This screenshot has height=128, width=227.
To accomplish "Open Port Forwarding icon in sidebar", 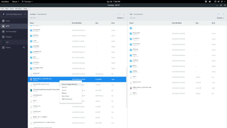I will (3, 32).
